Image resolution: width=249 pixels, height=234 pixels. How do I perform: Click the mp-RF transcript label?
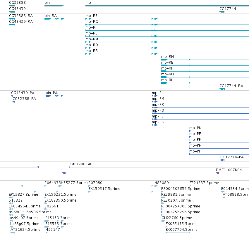coord(167,68)
